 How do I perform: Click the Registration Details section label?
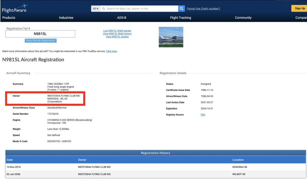(173, 73)
